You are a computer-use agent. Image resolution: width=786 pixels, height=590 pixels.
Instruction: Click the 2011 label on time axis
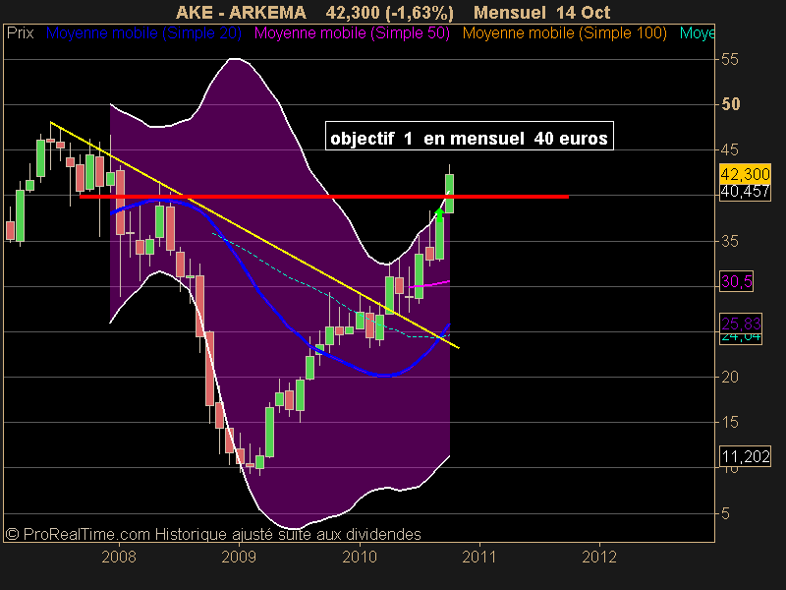[479, 557]
